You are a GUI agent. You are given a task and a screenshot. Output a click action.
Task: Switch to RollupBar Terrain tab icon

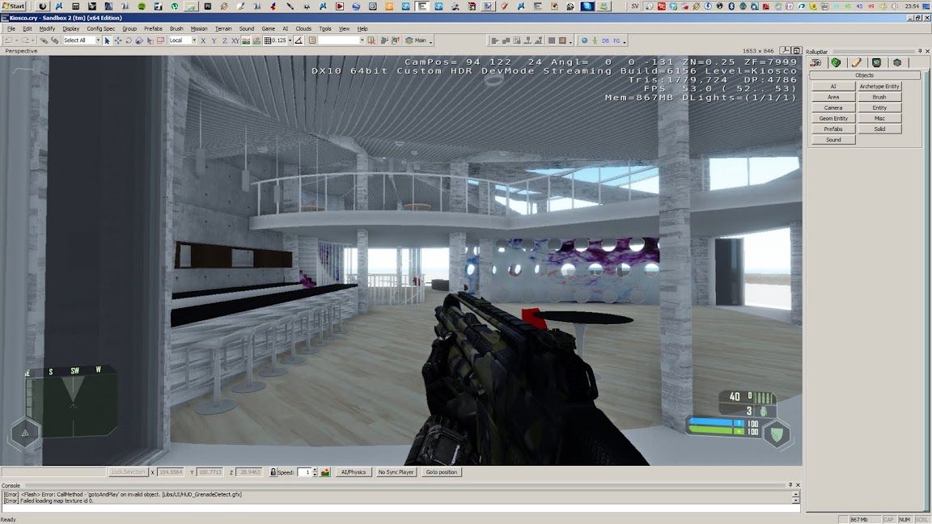coord(837,62)
